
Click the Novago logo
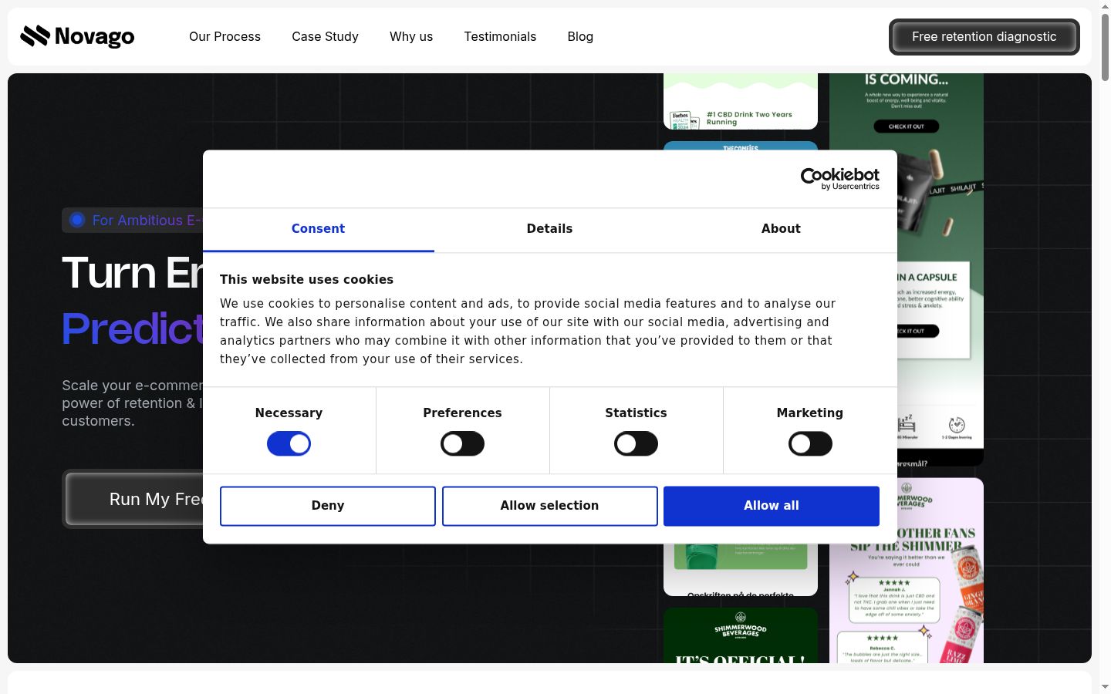click(x=77, y=36)
